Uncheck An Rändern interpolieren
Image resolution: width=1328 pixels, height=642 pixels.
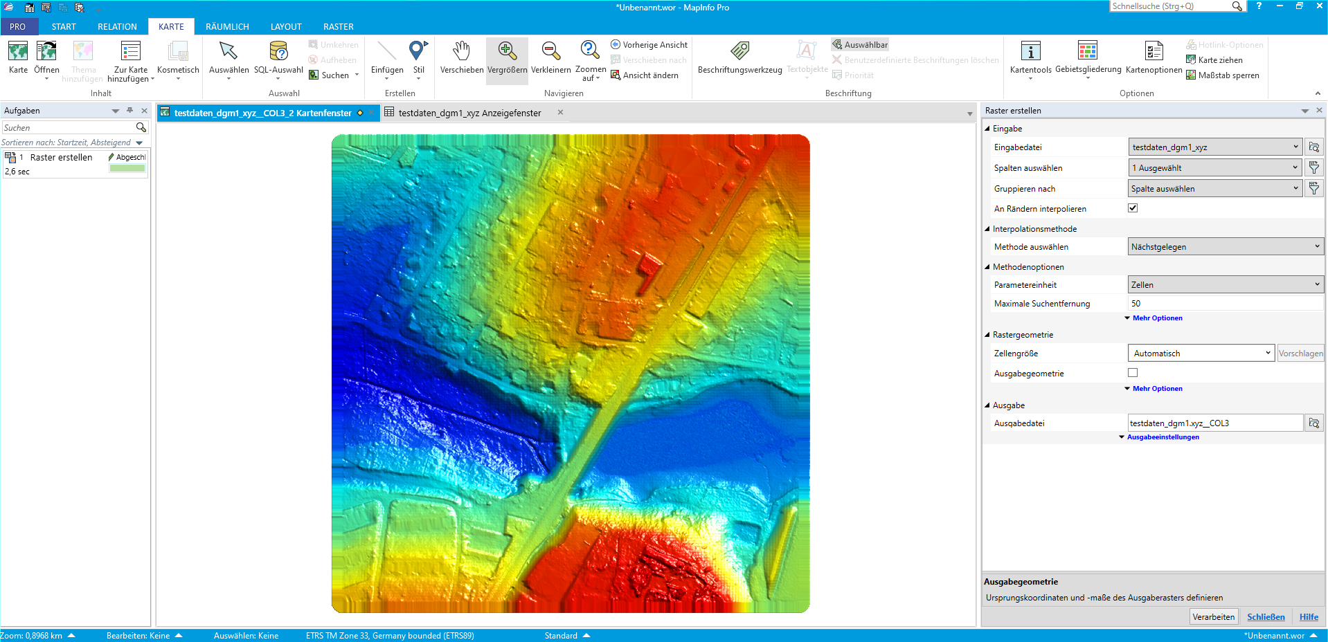coord(1133,208)
